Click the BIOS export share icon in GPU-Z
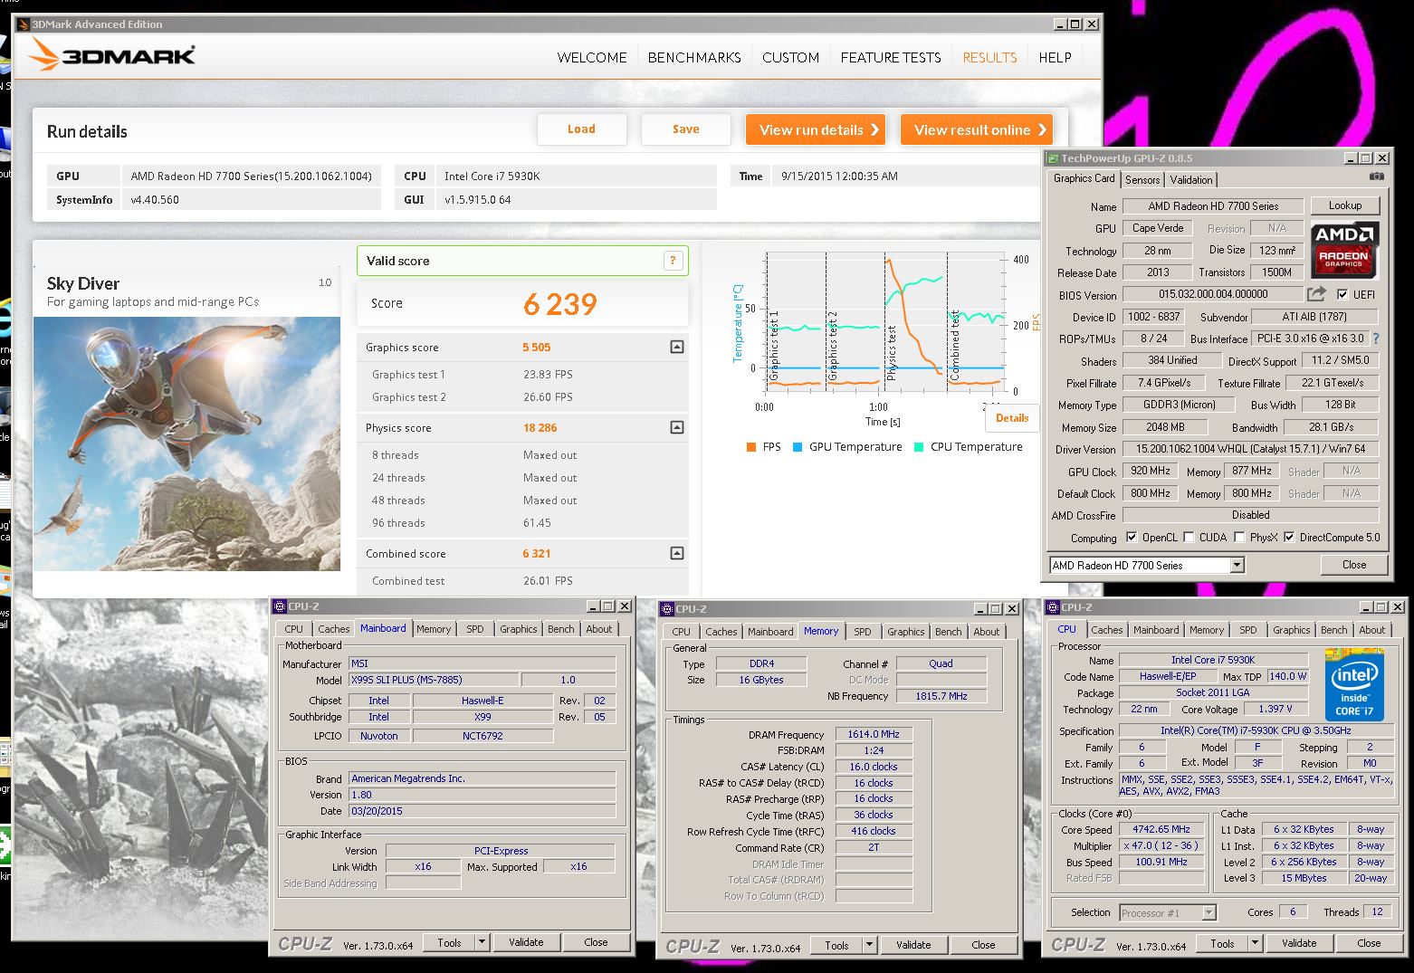Image resolution: width=1414 pixels, height=973 pixels. (1316, 293)
